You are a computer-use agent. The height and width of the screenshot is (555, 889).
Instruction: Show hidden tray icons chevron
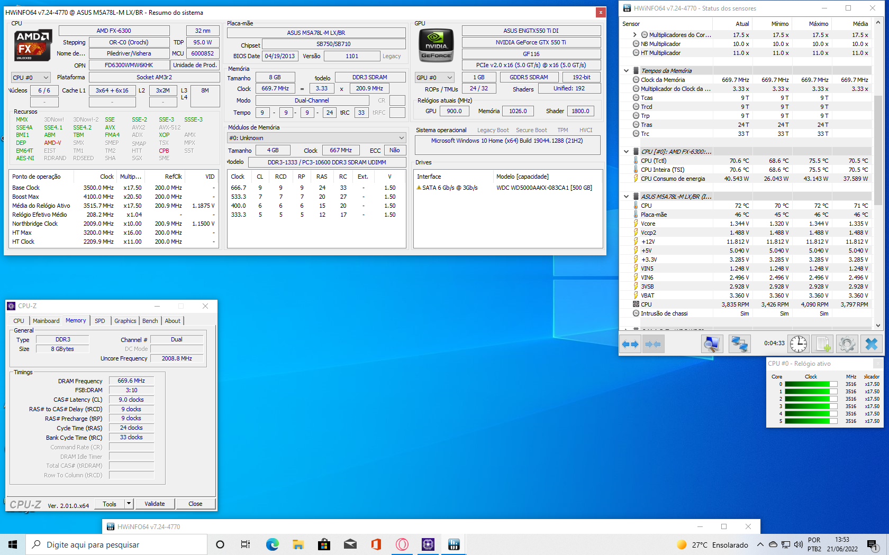point(760,544)
